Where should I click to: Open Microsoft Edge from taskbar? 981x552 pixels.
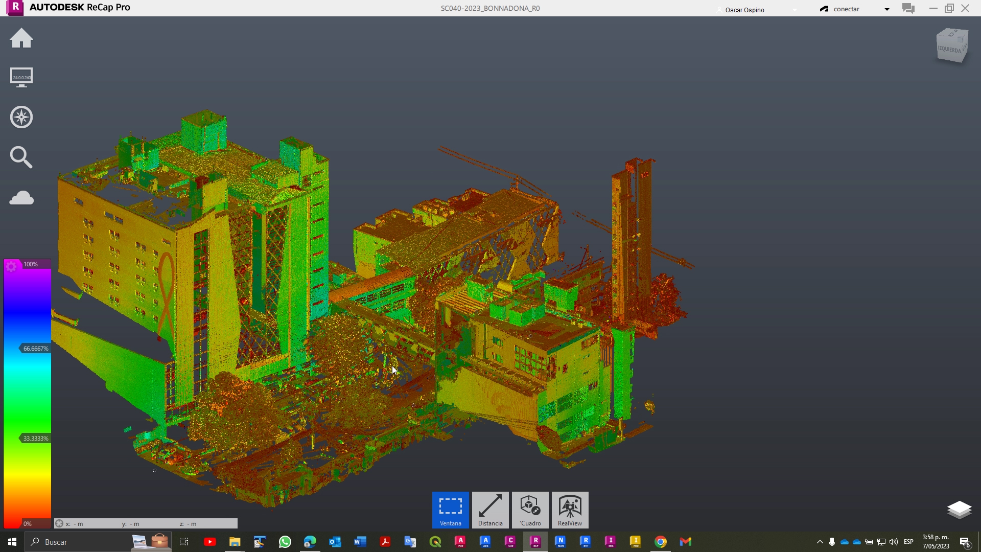(310, 542)
